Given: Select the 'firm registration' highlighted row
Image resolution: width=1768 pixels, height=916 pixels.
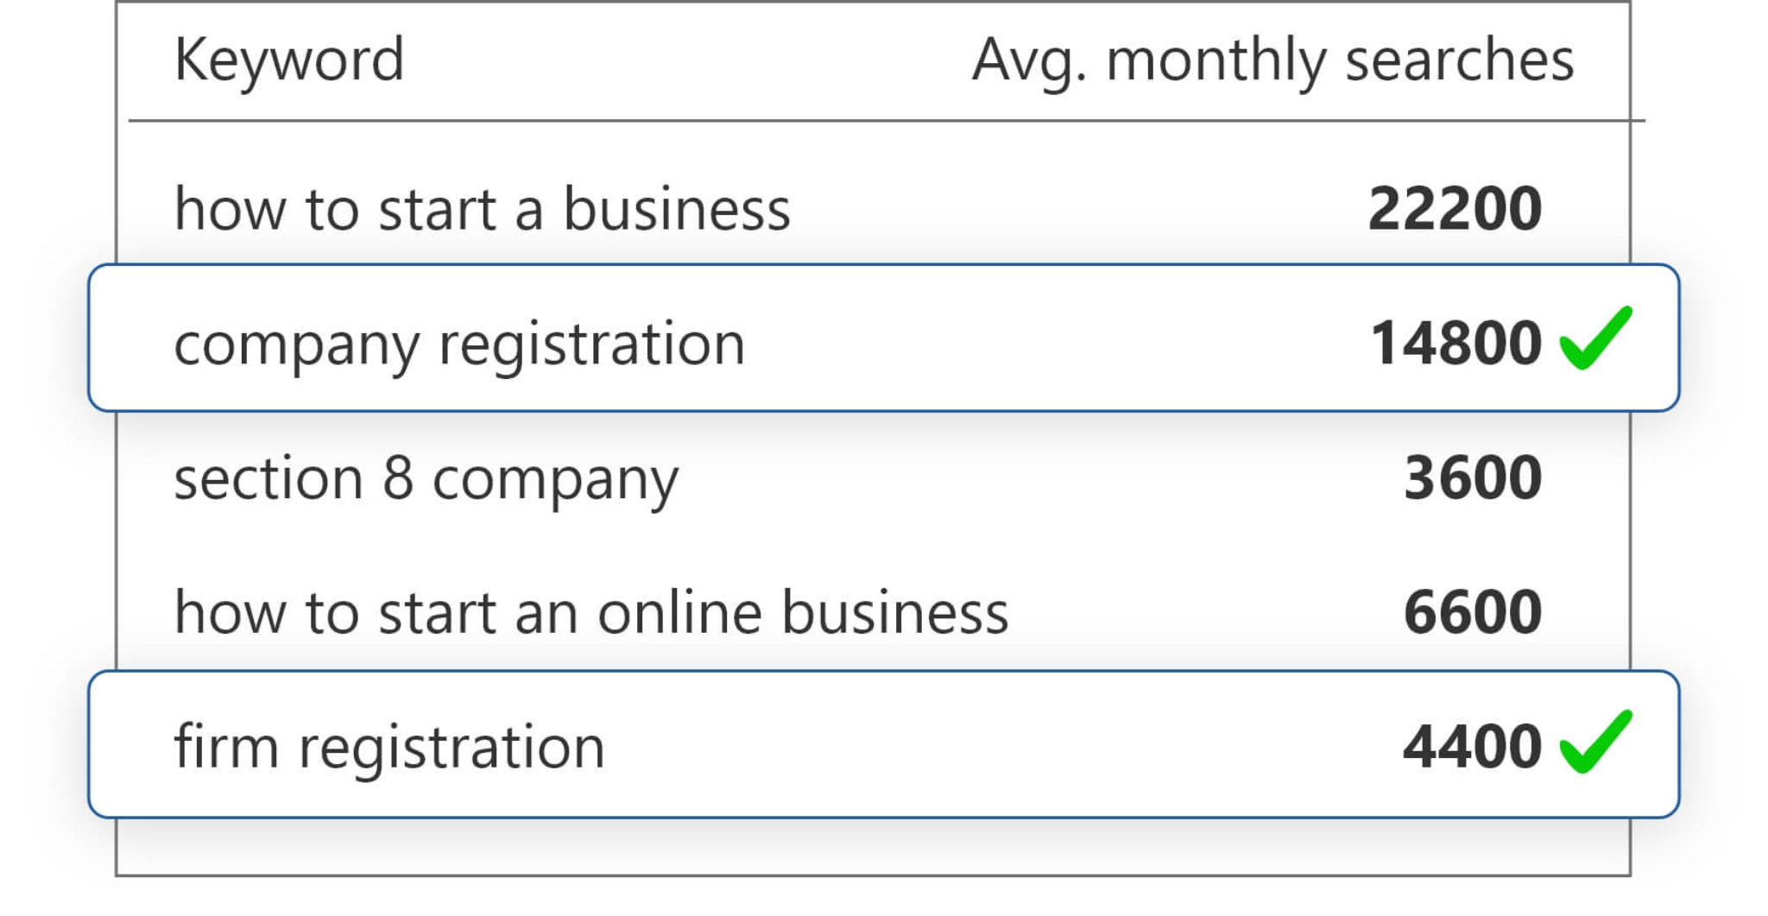Looking at the screenshot, I should click(x=884, y=744).
